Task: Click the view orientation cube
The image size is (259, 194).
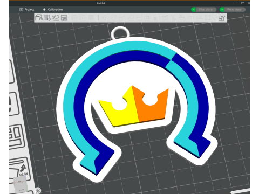Action: [x=21, y=184]
